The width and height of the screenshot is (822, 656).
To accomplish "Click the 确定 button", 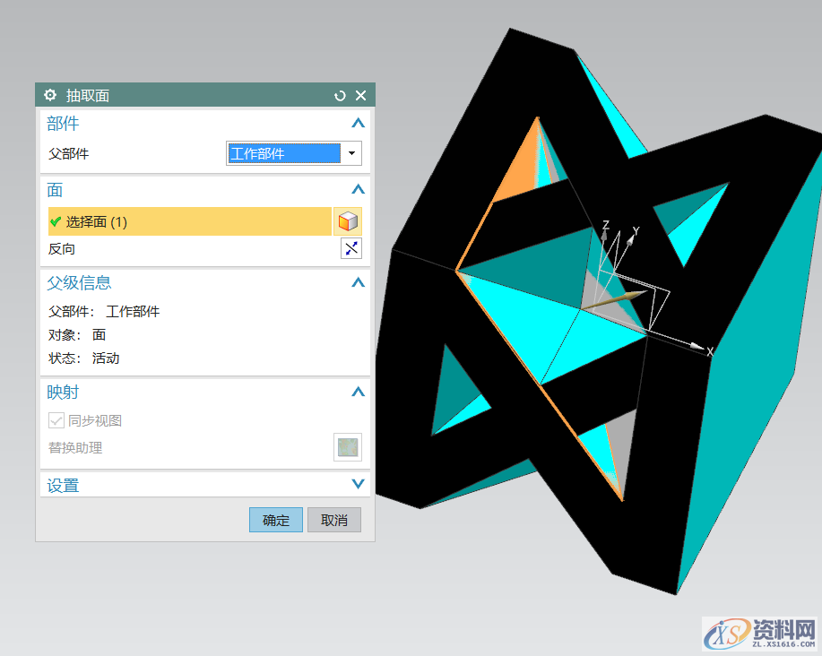I will (x=276, y=520).
